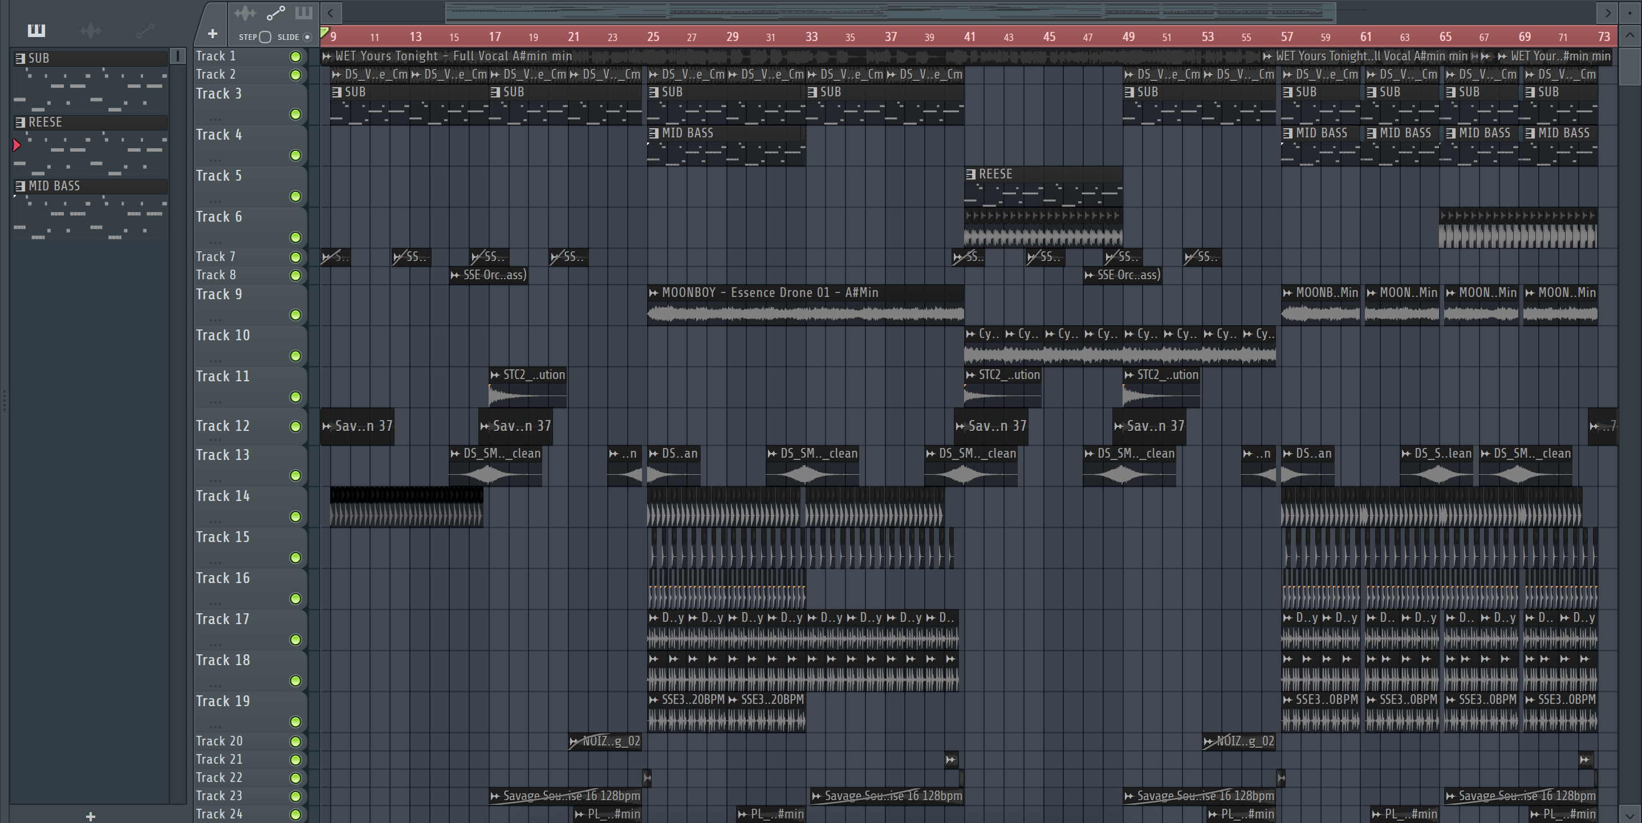Screen dimensions: 1642x823
Task: Select first DS_SM.._clean clip on Track 13
Action: [x=496, y=466]
